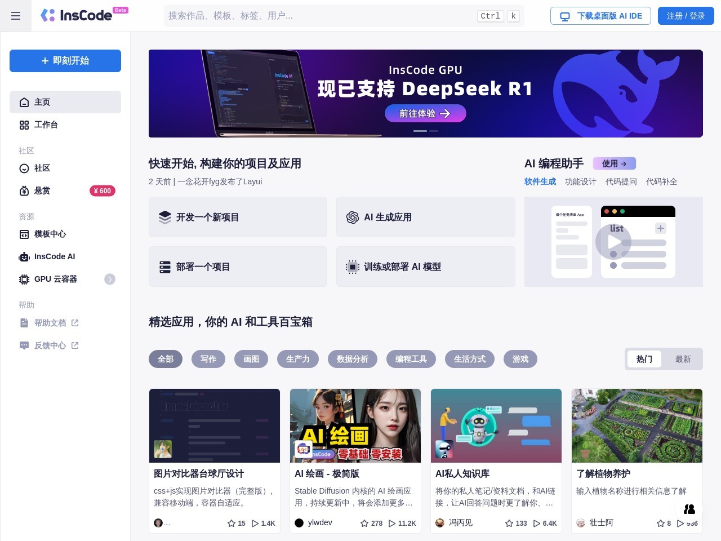Screen dimensions: 721x541
Task: Filter apps by 生活方式
Action: point(470,359)
